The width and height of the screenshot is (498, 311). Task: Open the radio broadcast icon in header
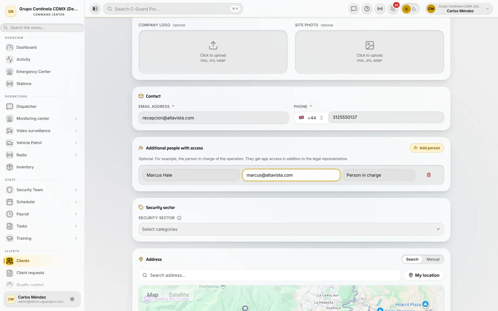(380, 9)
